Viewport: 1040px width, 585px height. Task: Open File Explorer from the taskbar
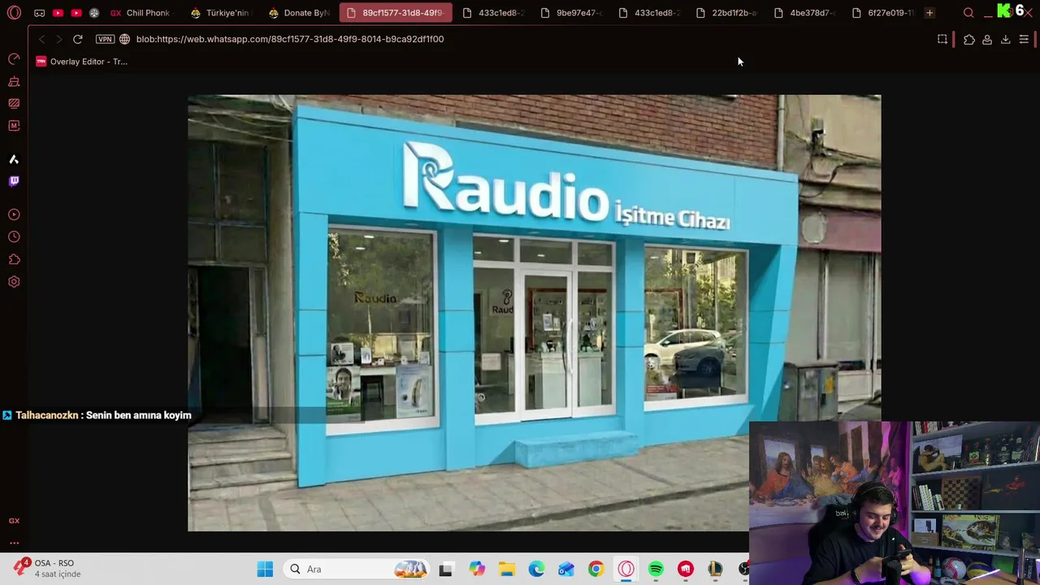point(507,569)
